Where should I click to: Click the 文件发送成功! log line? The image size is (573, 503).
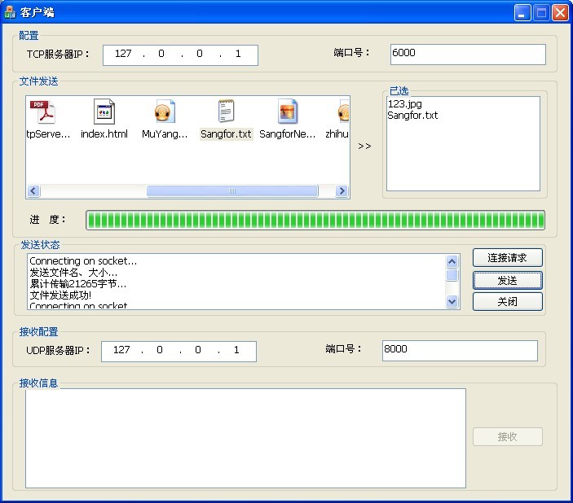pyautogui.click(x=60, y=295)
